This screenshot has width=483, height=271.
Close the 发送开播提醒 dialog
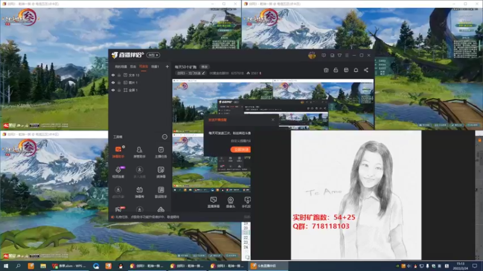point(273,119)
